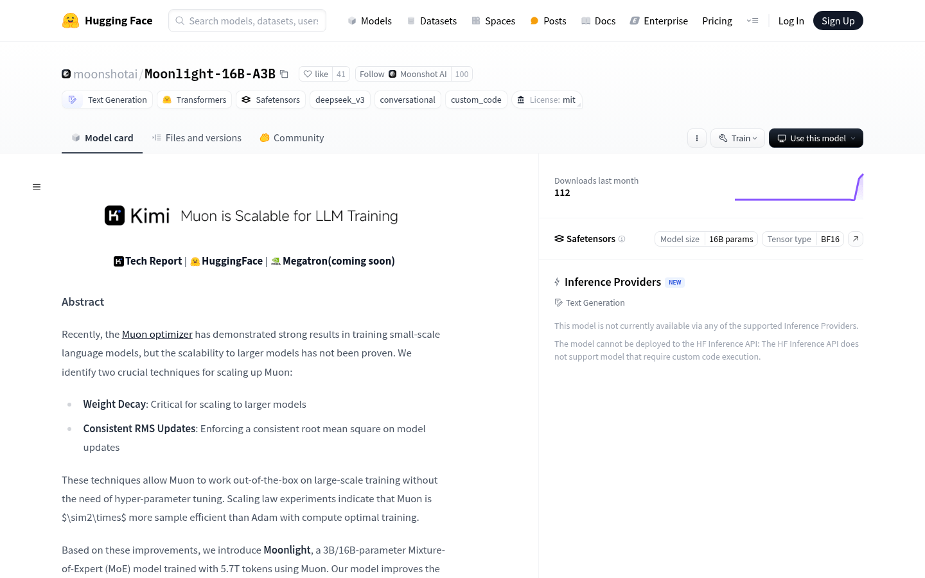This screenshot has height=578, width=925.
Task: Click the Inference Providers lightning icon
Action: 557,282
